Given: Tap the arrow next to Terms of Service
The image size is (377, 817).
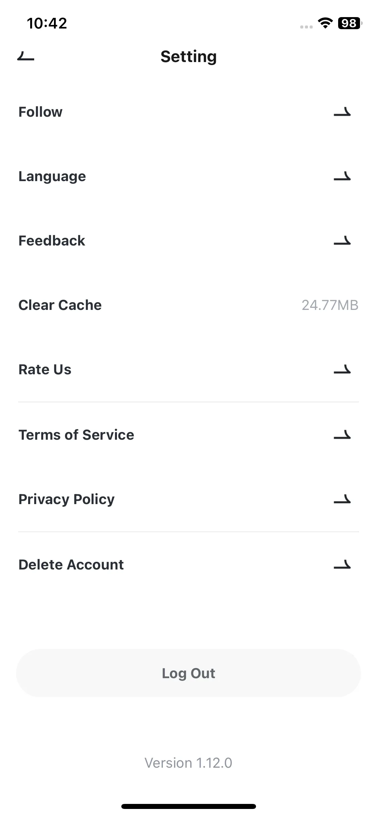Looking at the screenshot, I should [342, 435].
